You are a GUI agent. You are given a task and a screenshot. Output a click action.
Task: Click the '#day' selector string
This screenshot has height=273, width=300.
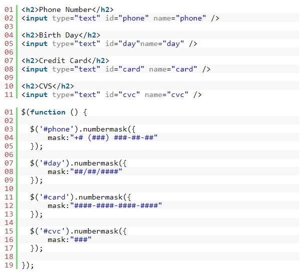point(52,163)
